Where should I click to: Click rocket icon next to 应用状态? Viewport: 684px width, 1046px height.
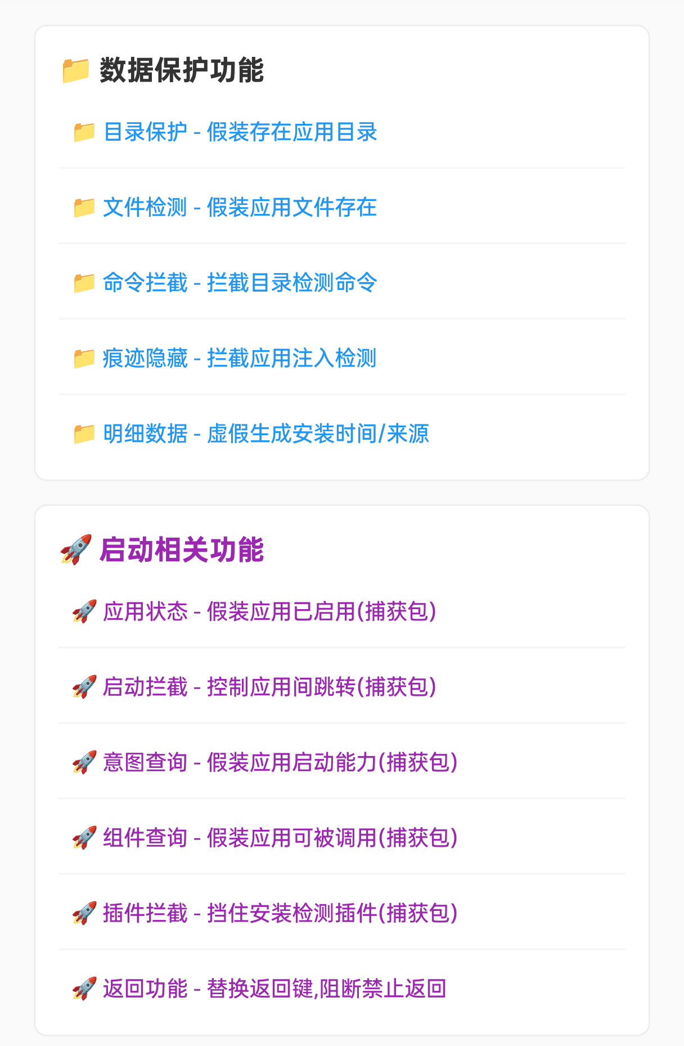tap(84, 612)
